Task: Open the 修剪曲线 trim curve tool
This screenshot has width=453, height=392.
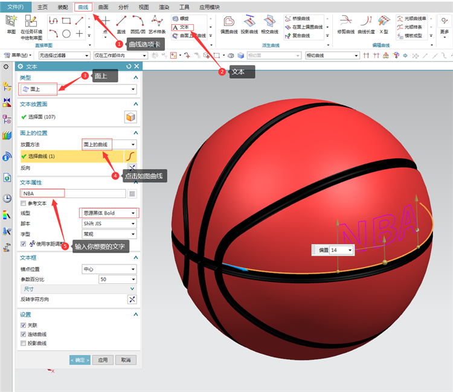Action: [346, 25]
